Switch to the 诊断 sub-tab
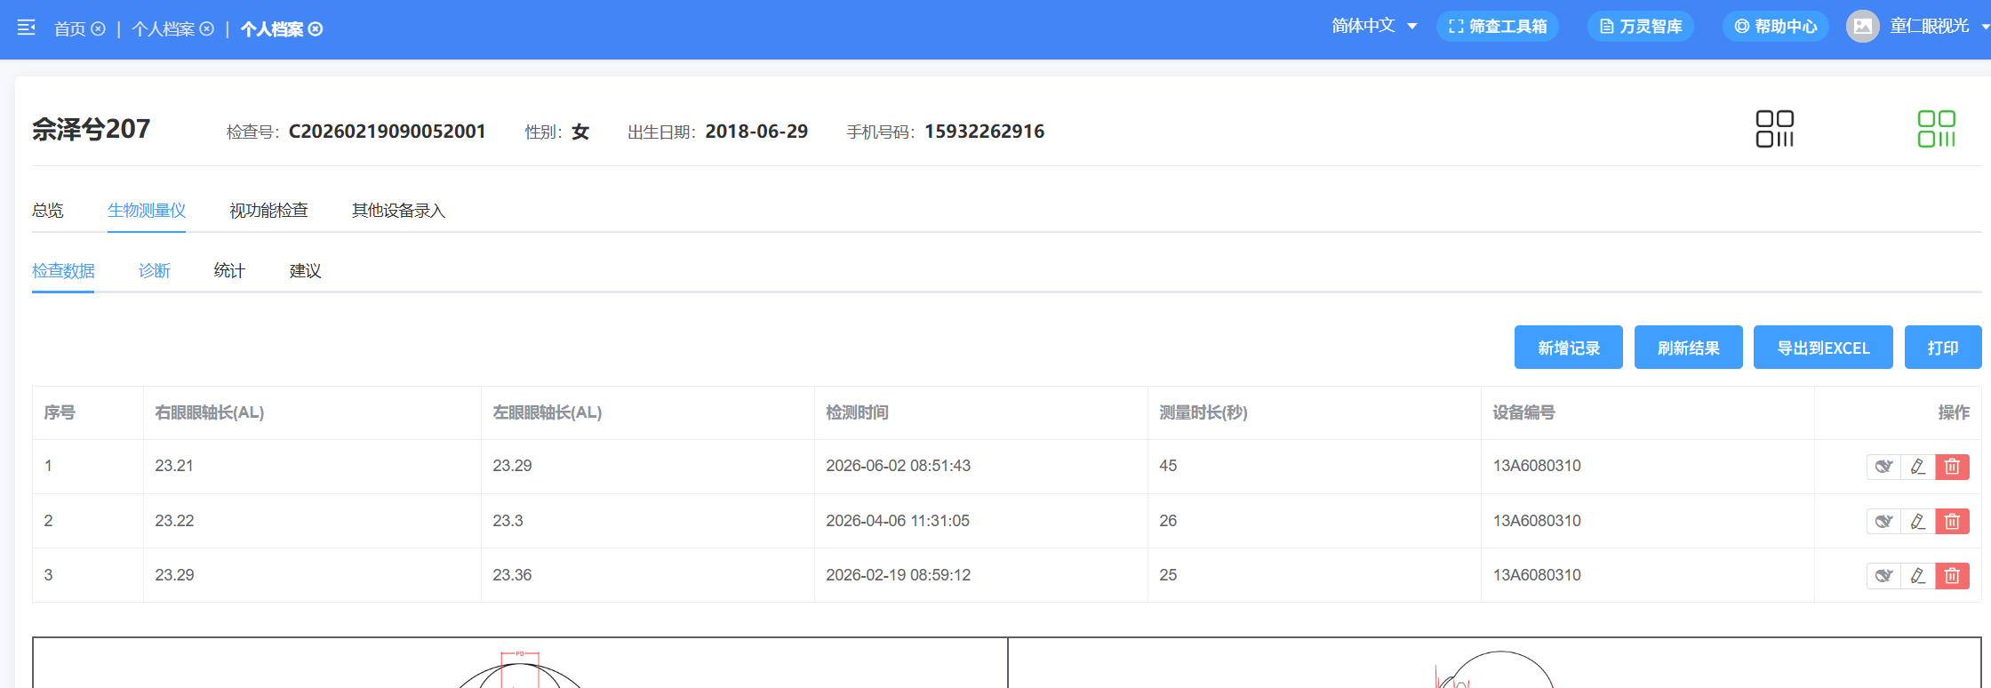1991x688 pixels. pyautogui.click(x=155, y=271)
